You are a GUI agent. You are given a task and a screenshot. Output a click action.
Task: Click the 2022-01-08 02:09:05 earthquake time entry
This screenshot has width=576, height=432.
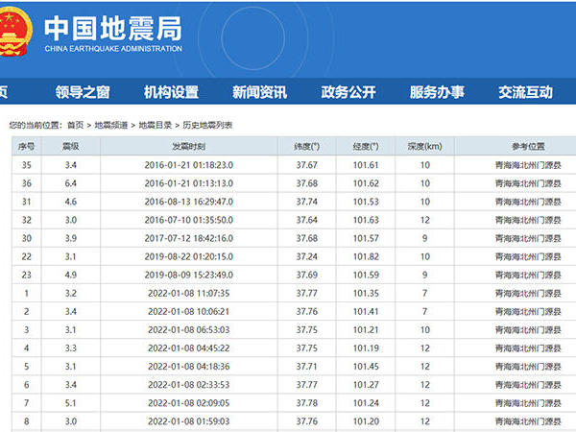pos(188,402)
